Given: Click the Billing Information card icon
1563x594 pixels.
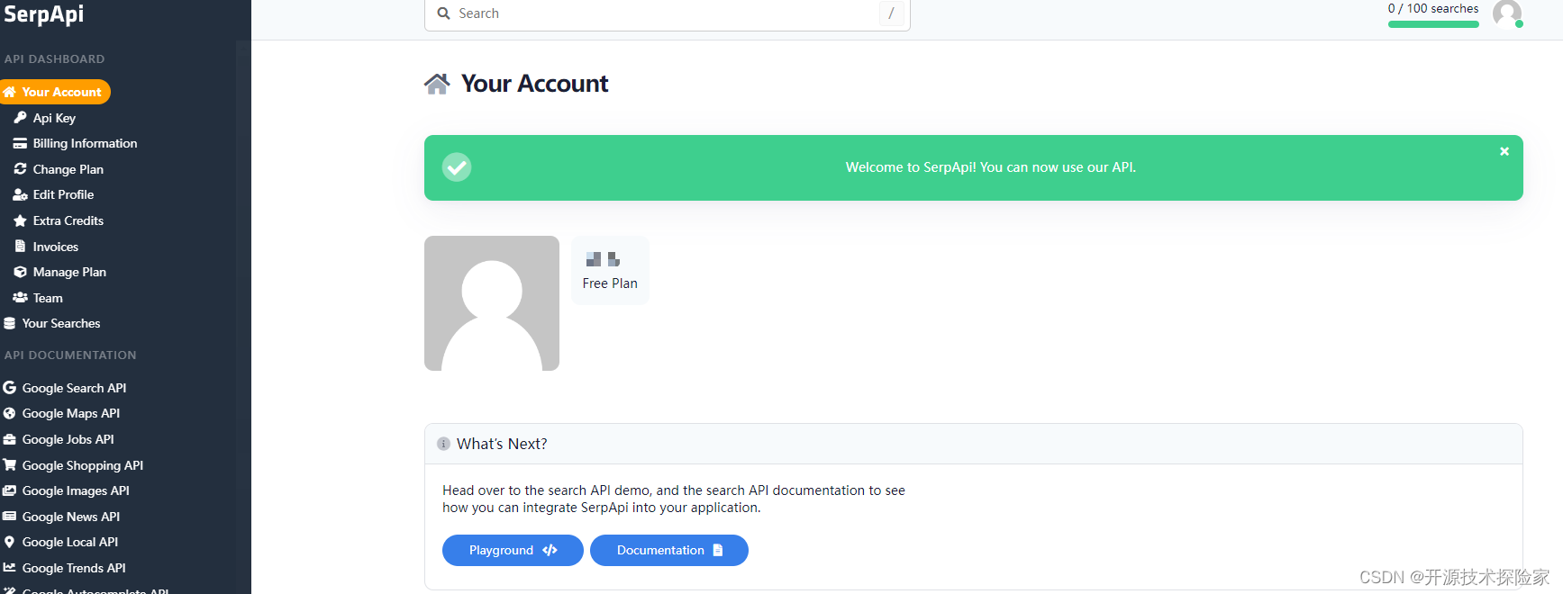Looking at the screenshot, I should coord(20,143).
